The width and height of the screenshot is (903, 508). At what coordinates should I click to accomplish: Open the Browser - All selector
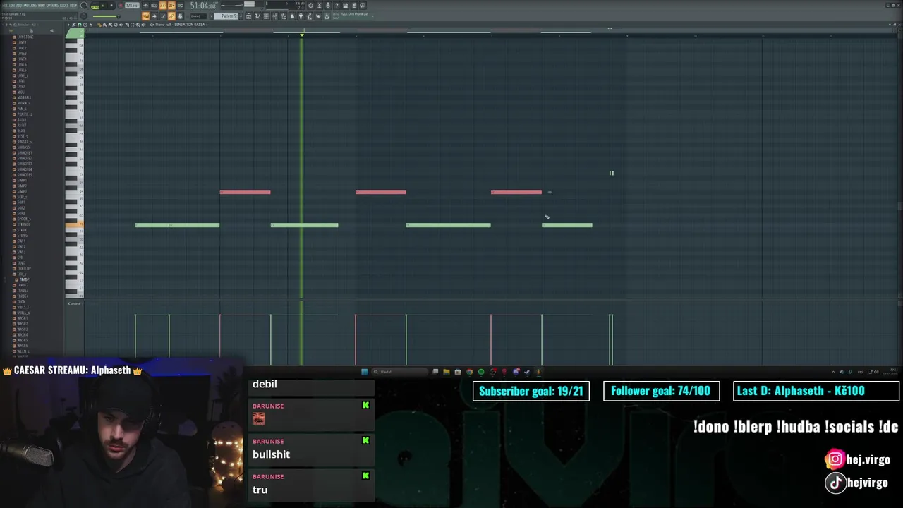(x=26, y=25)
